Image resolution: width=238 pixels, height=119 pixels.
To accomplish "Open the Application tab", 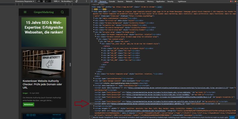I will point(160,1).
